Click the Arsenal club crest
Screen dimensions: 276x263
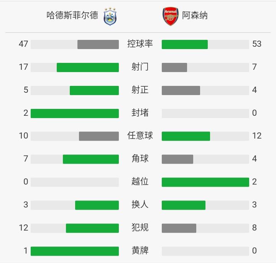(170, 16)
